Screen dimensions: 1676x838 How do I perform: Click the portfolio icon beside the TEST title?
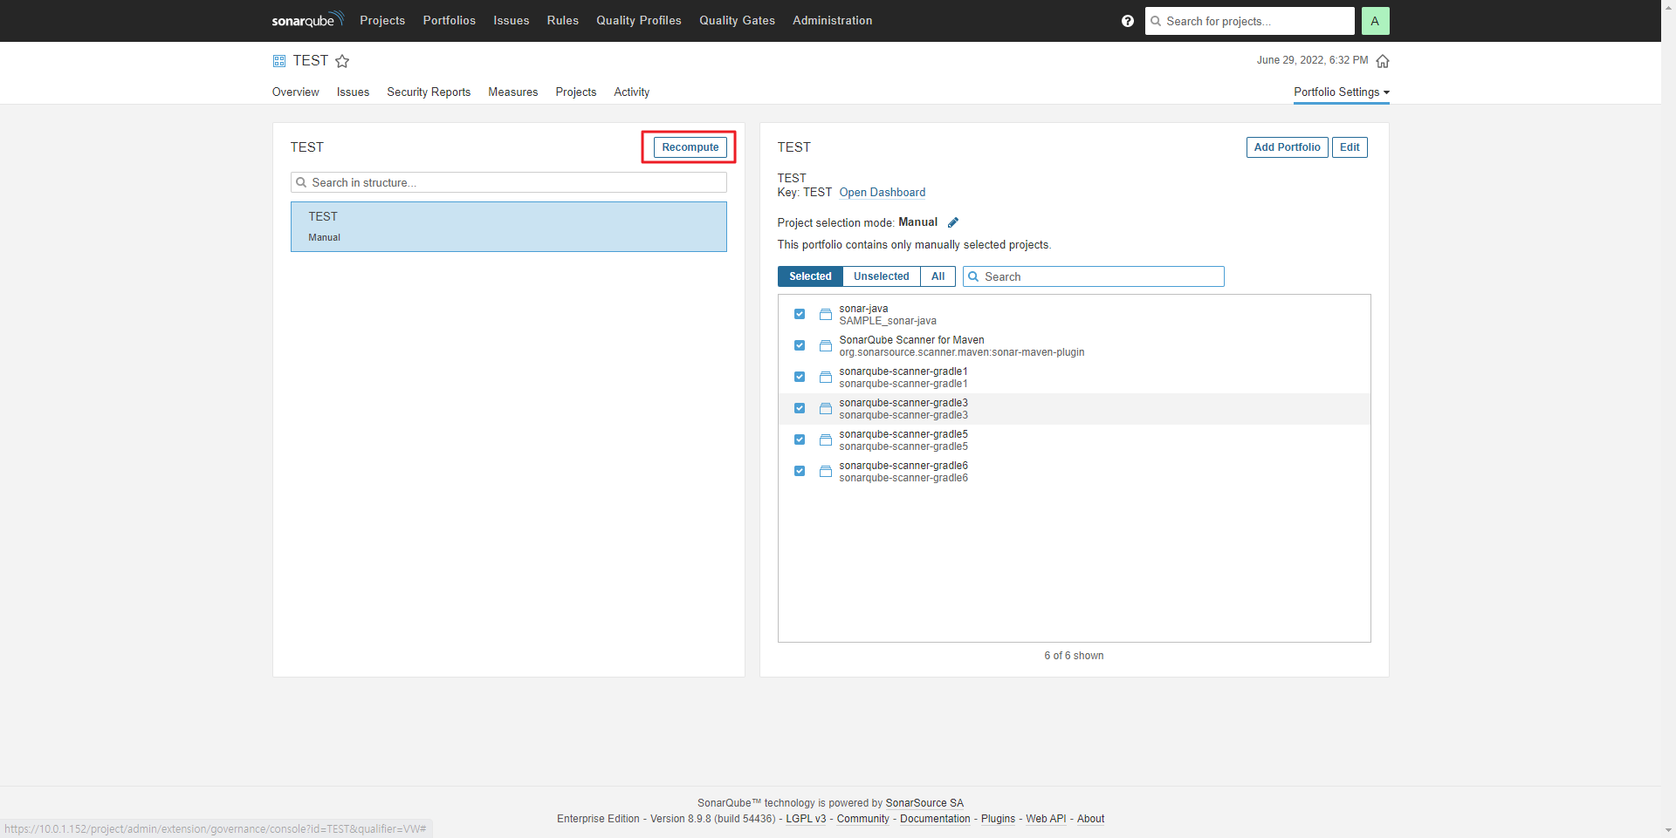[279, 61]
